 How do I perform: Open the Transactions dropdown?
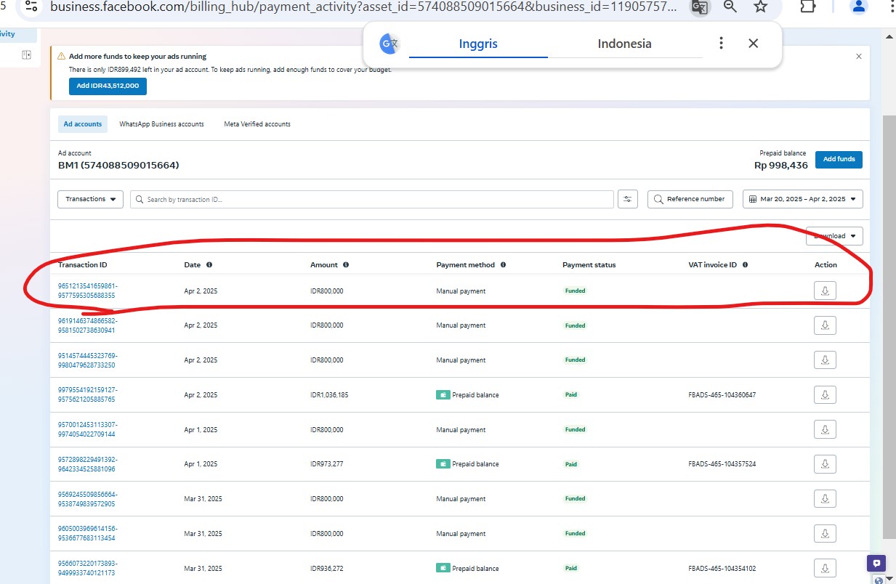[90, 199]
